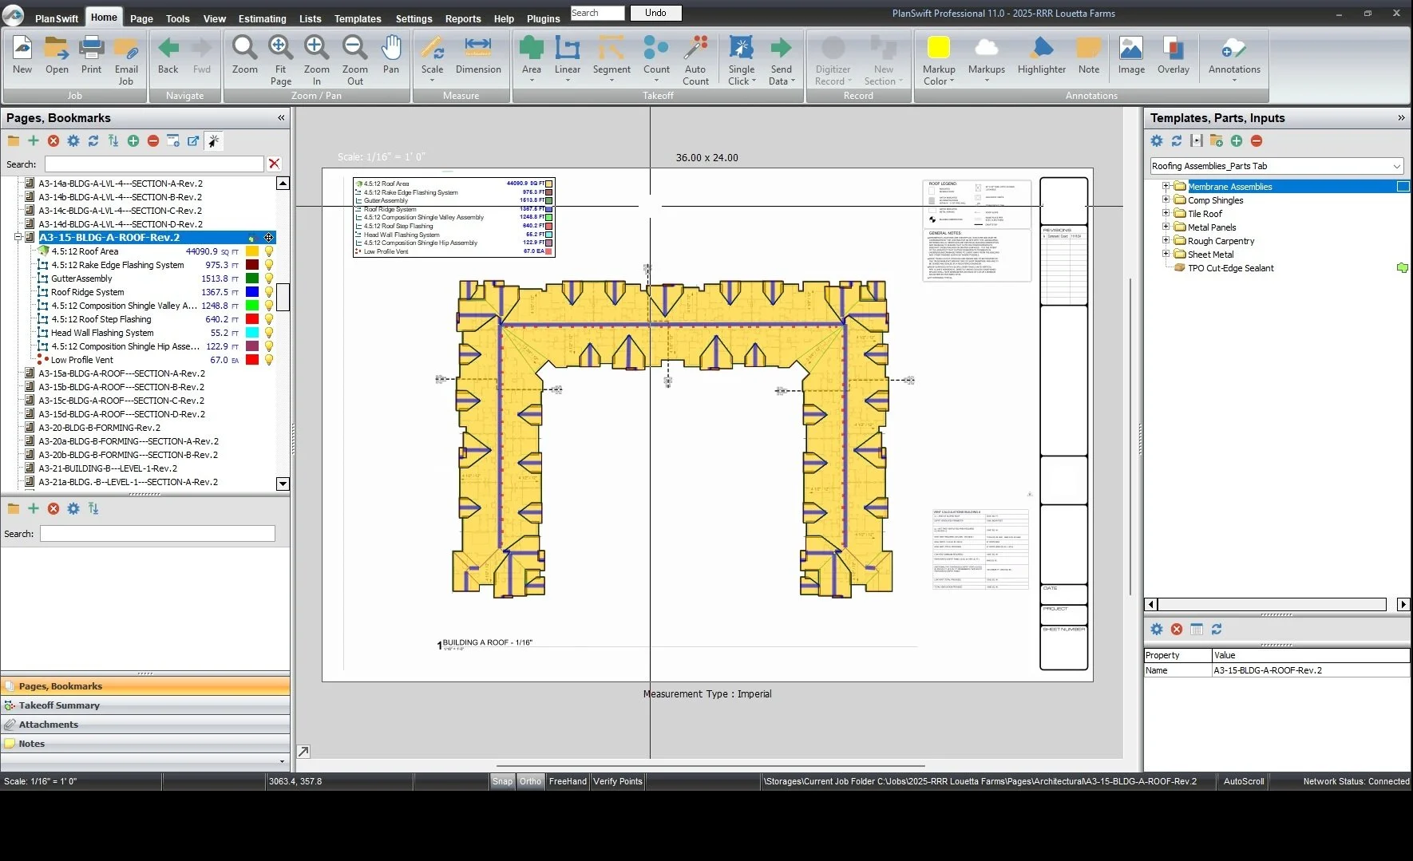Open the Single Click takeoff tool

(x=741, y=56)
